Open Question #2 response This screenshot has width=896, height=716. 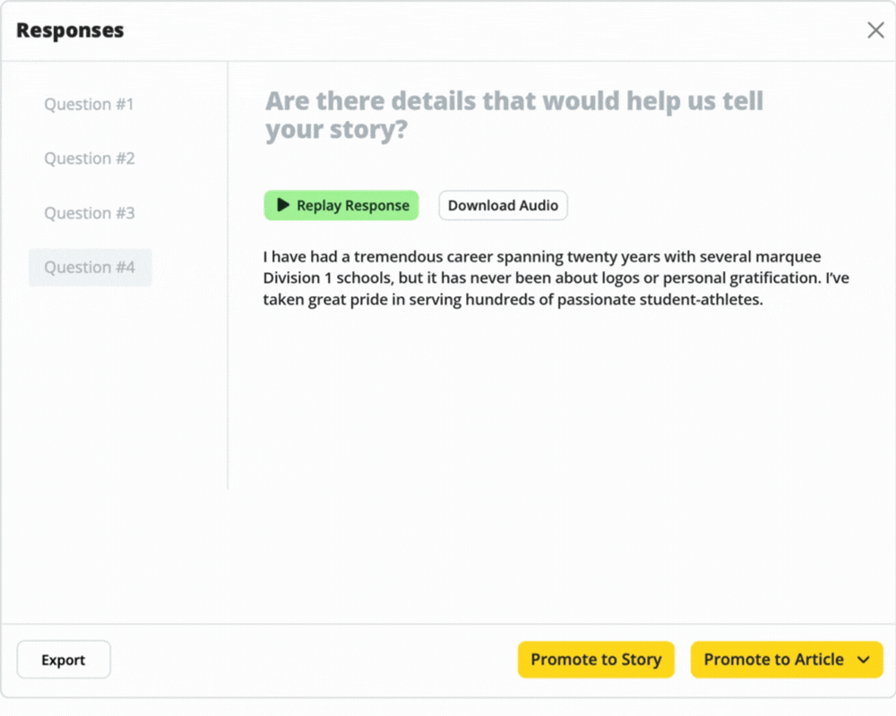[x=89, y=158]
